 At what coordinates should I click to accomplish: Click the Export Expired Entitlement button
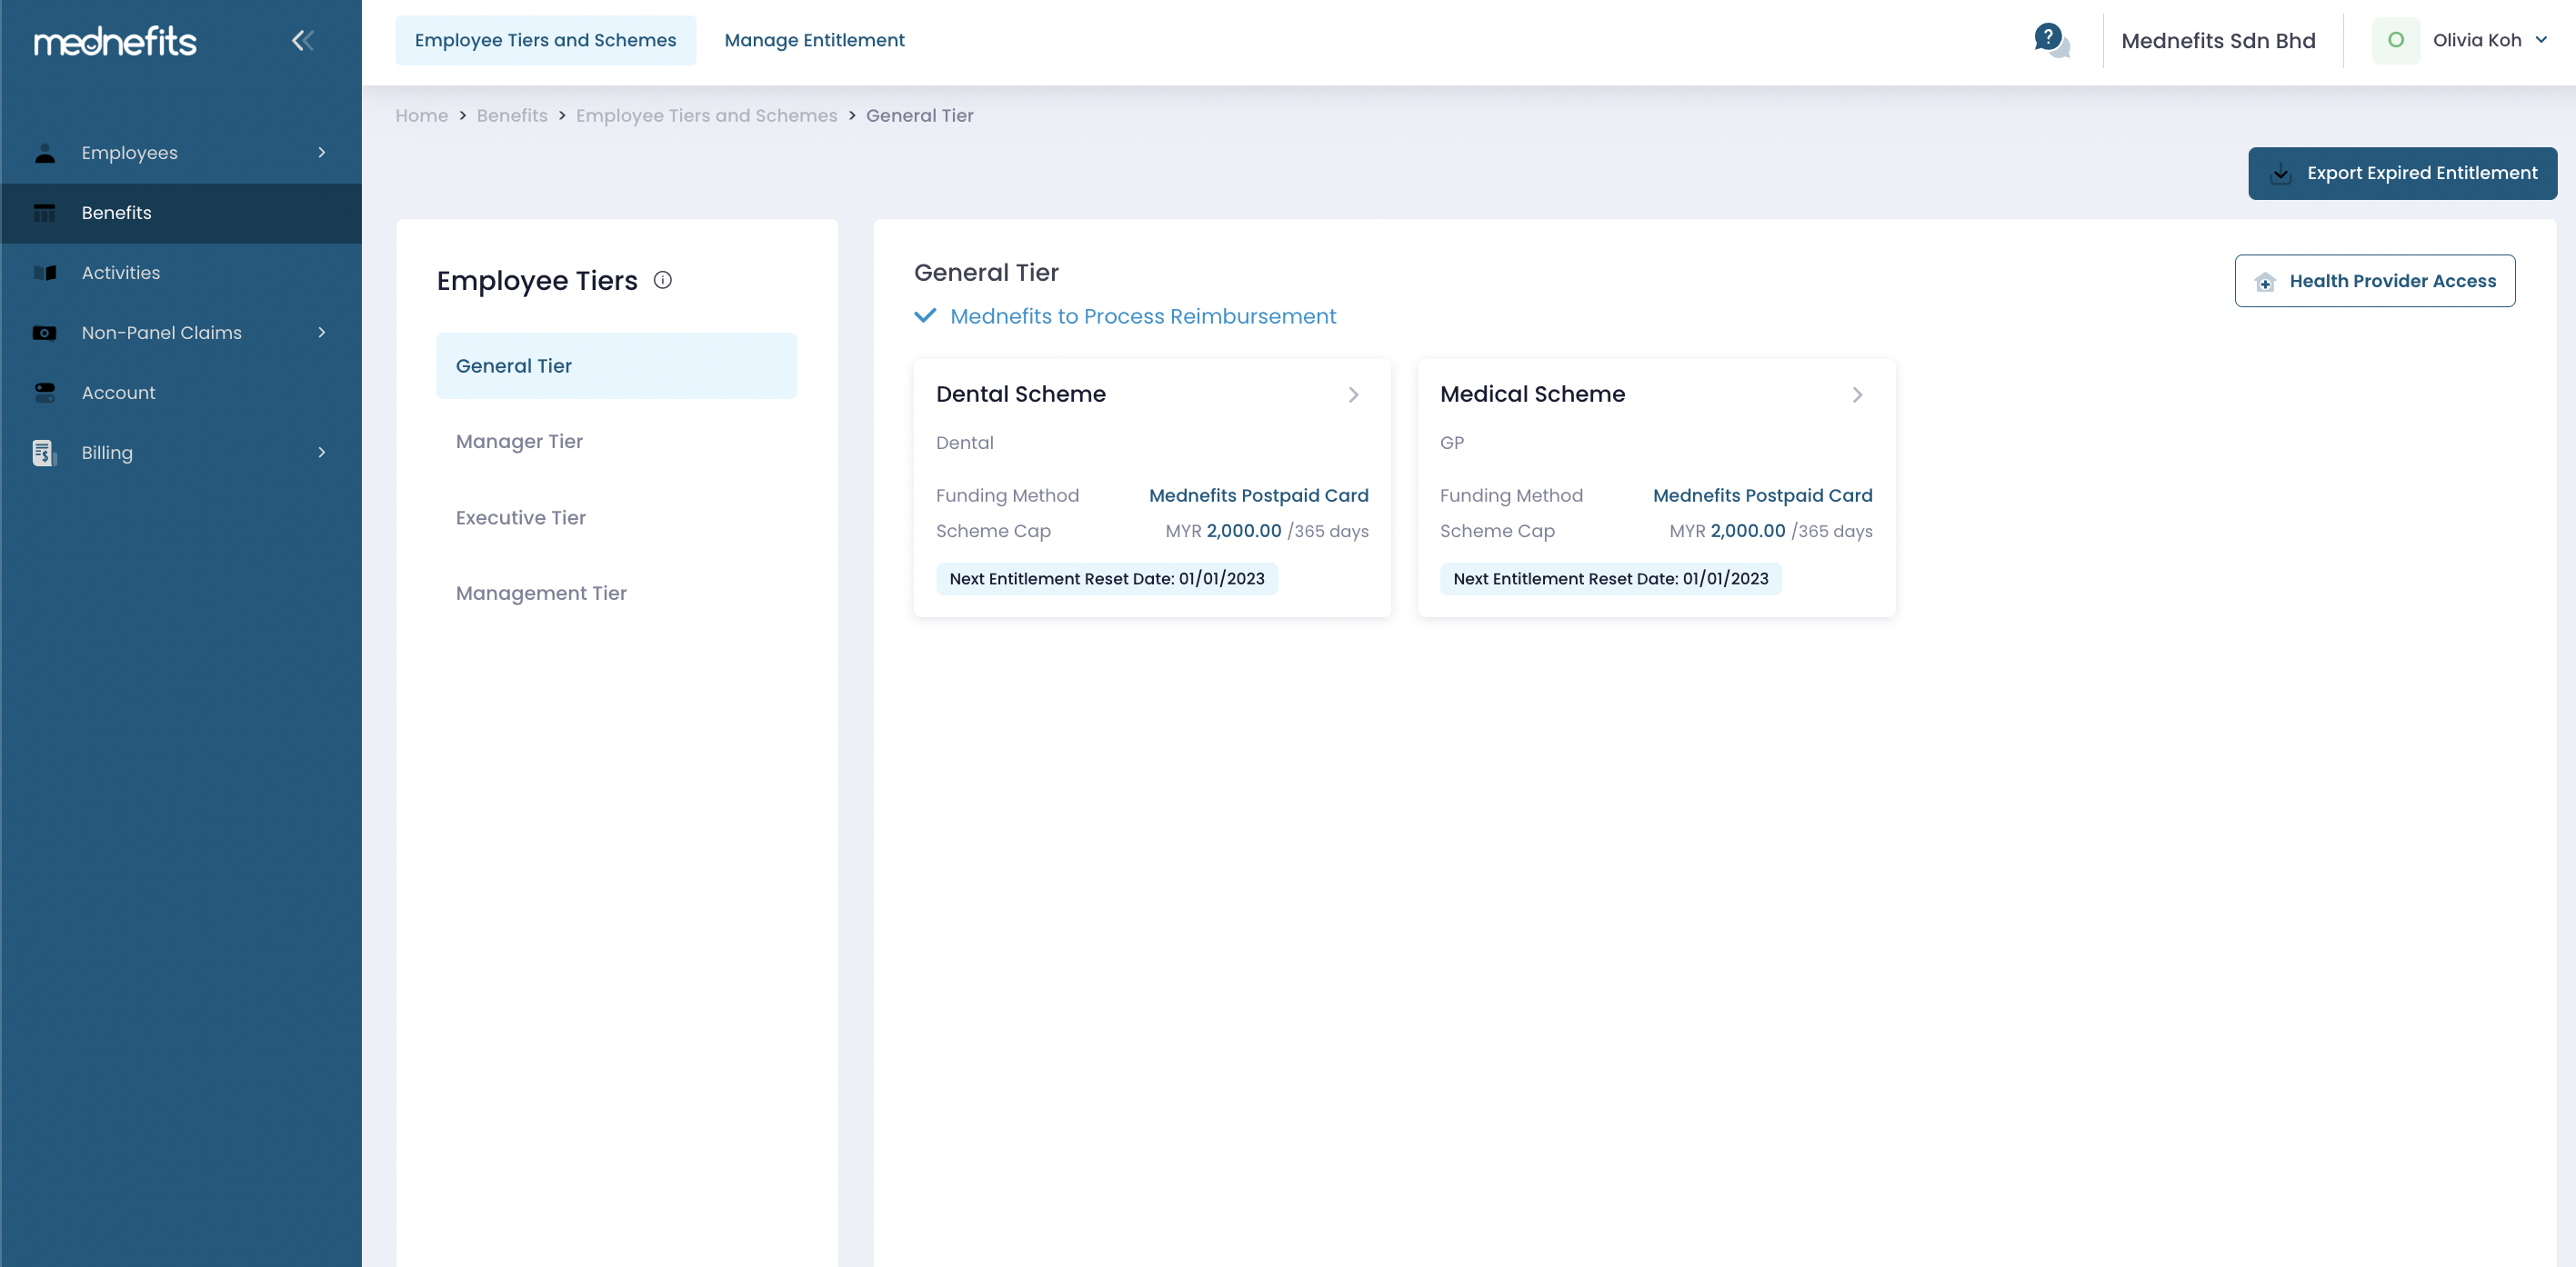2402,173
